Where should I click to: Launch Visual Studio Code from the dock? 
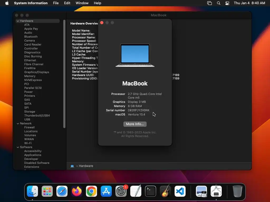(180, 191)
